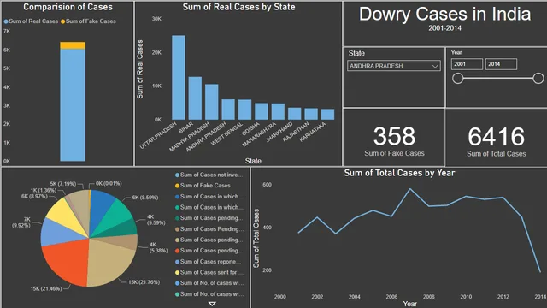
Task: Click the 2001-2014 subtitle text
Action: pos(444,28)
